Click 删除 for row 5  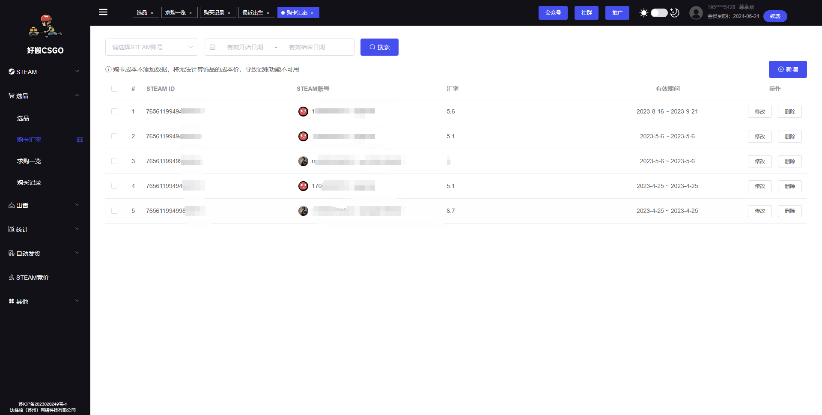[x=790, y=211]
